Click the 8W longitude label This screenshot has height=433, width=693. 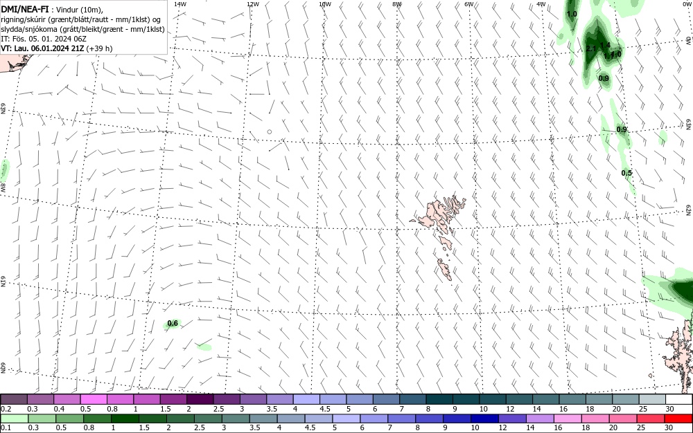[x=397, y=4]
